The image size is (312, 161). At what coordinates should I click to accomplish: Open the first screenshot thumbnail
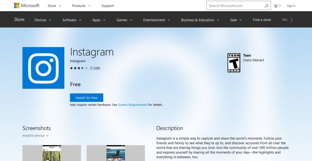(52, 153)
